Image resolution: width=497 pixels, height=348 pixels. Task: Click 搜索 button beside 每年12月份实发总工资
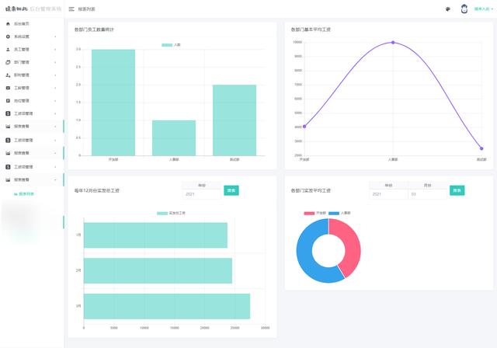[231, 190]
